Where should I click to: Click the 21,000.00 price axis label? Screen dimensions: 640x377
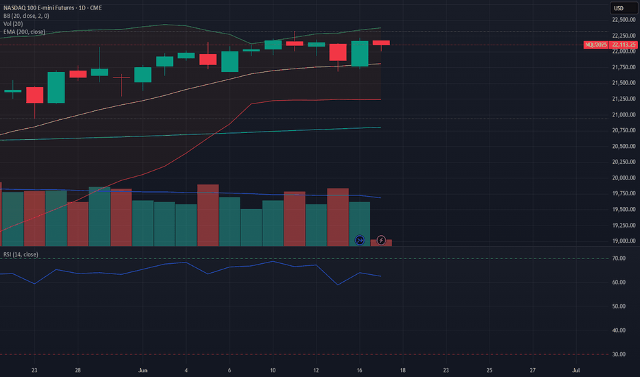pyautogui.click(x=624, y=114)
